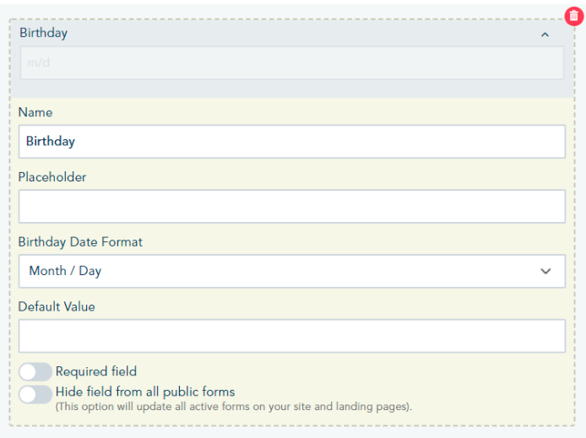
Task: Delete the Birthday field using trash icon
Action: 573,17
